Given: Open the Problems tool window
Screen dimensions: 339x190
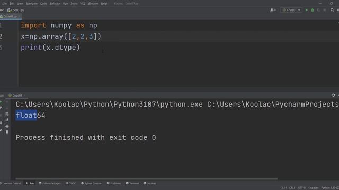Looking at the screenshot, I should (x=114, y=183).
